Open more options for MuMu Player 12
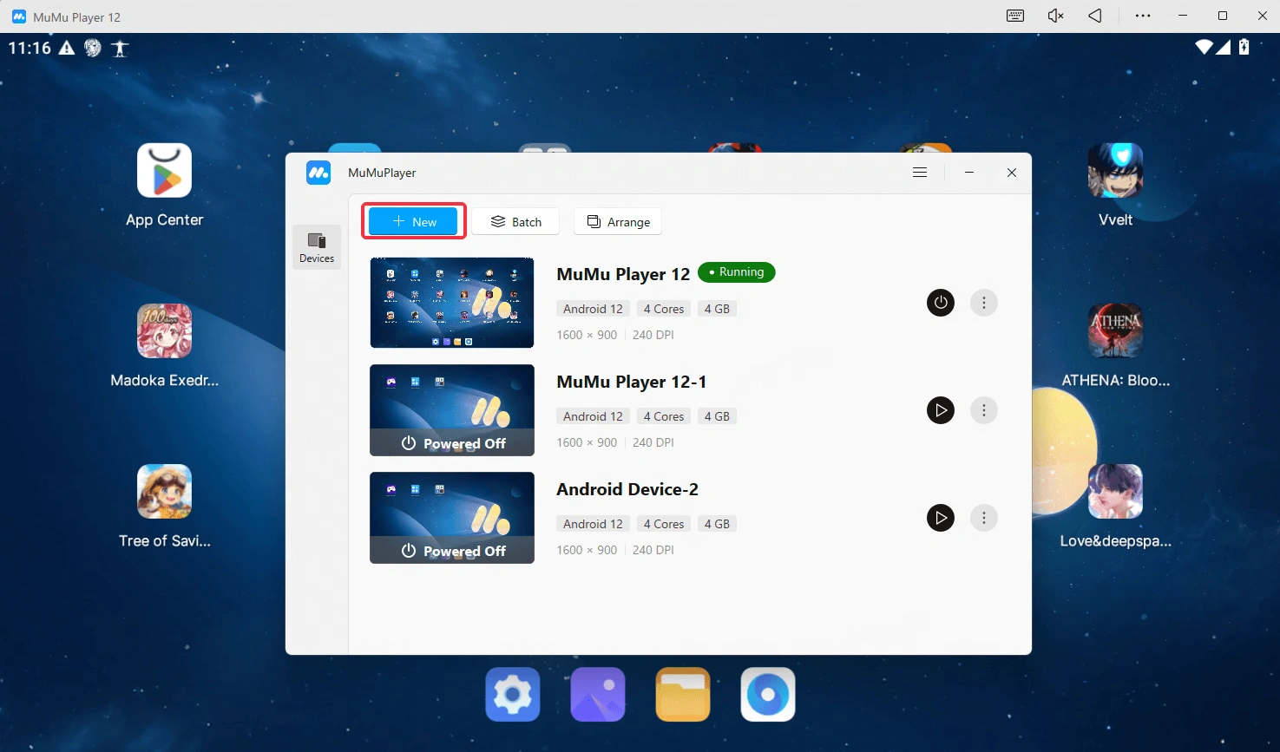Image resolution: width=1280 pixels, height=752 pixels. (x=984, y=303)
